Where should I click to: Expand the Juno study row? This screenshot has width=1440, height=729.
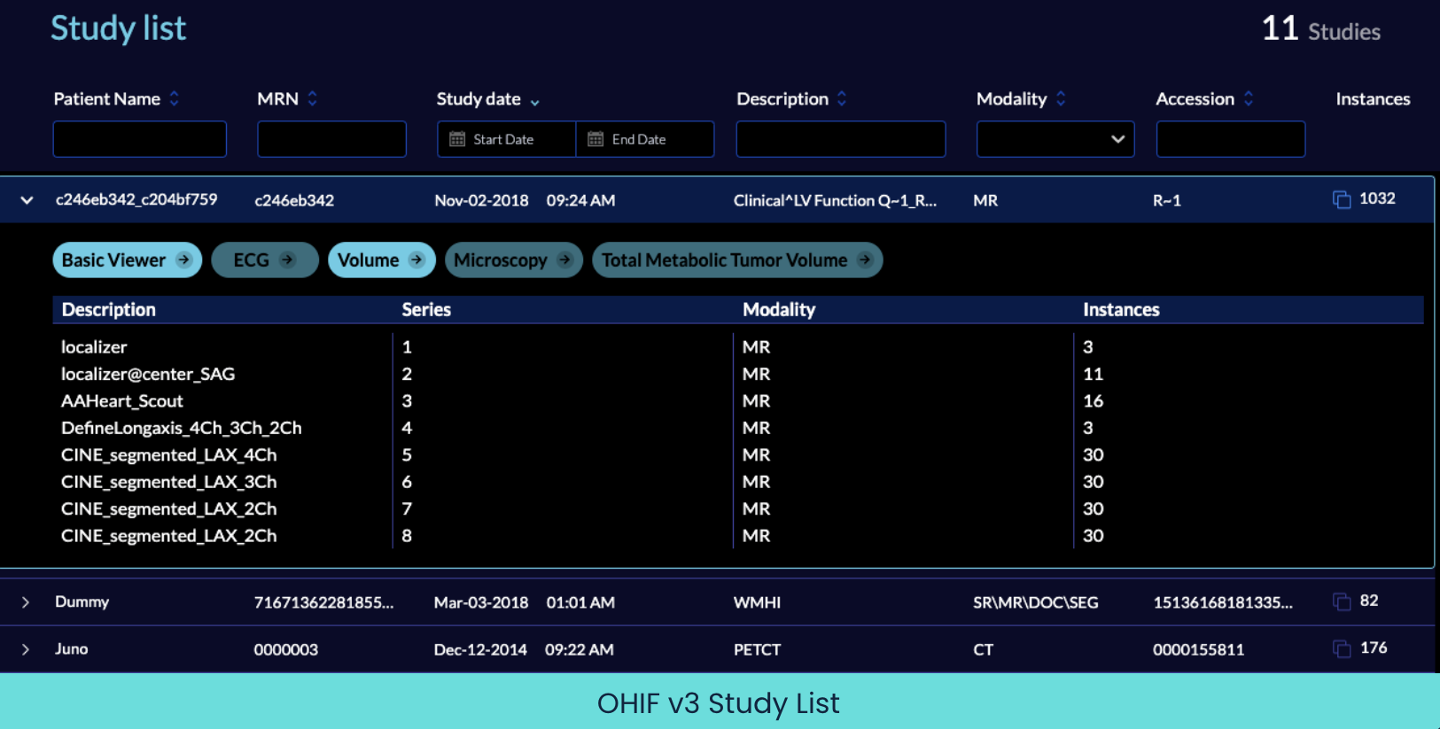click(26, 649)
